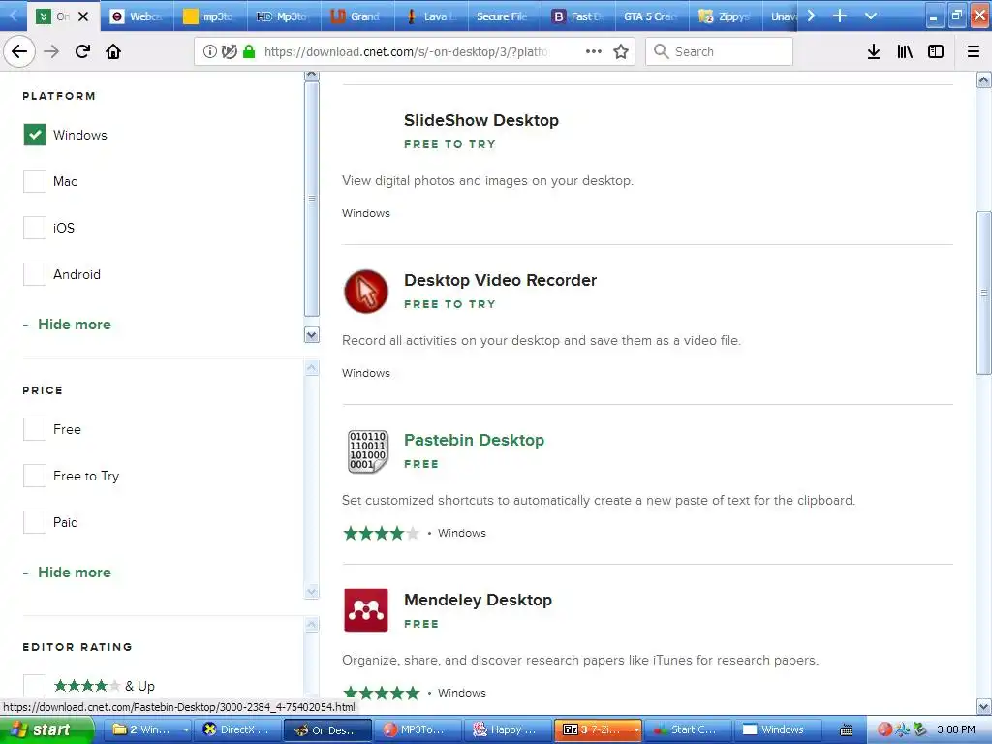The image size is (992, 744).
Task: Open the taskbar keyboard icon
Action: [847, 730]
